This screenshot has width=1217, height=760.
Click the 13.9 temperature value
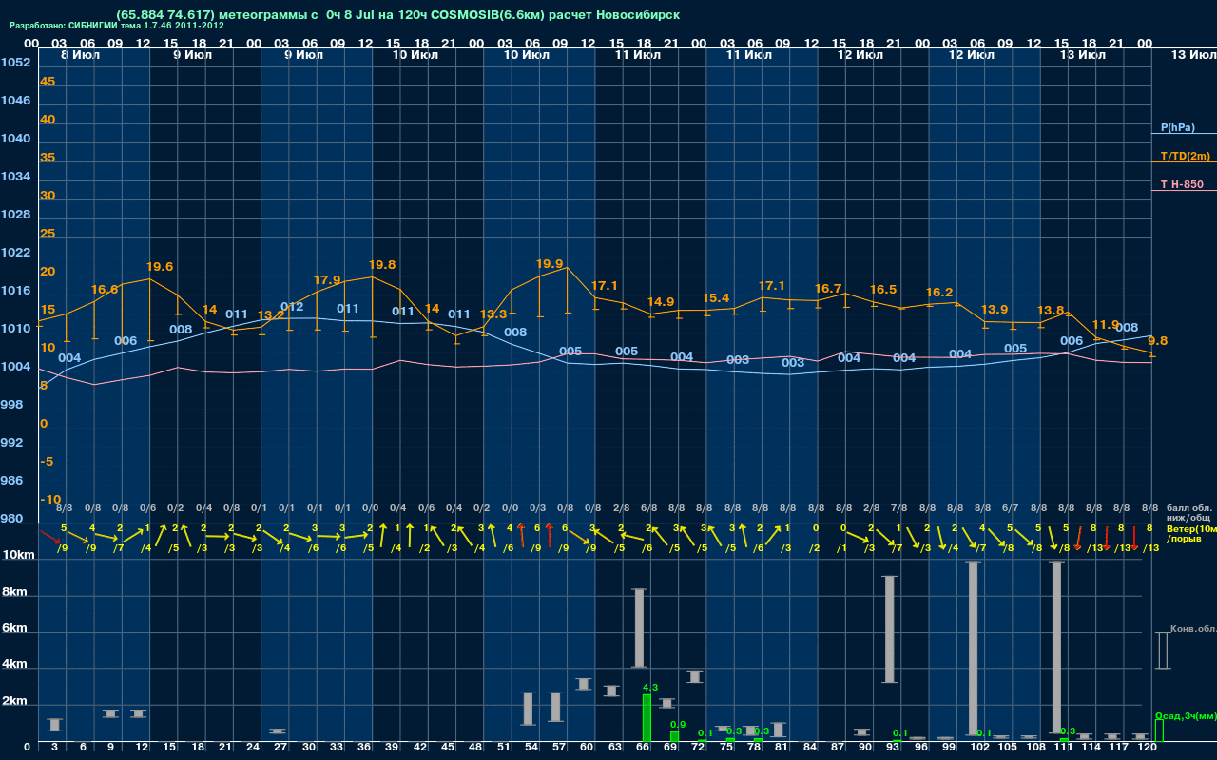click(x=995, y=310)
